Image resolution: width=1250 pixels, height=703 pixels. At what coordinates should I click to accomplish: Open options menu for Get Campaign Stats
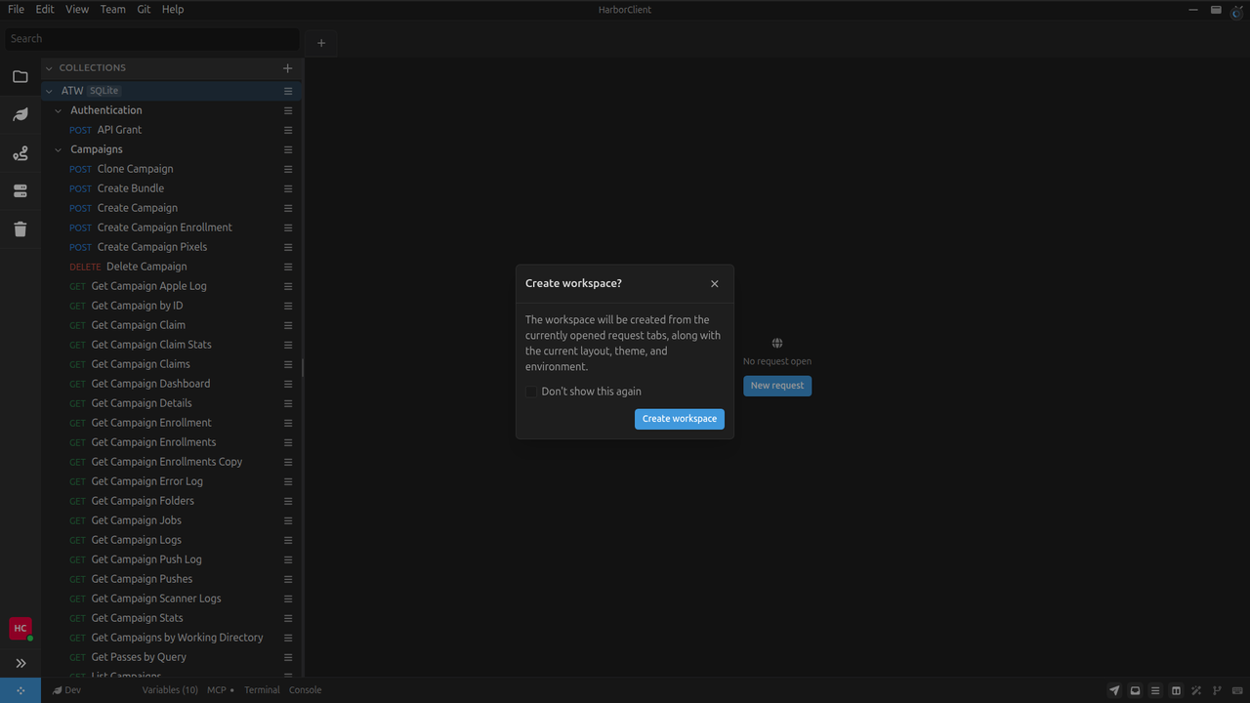pos(288,618)
